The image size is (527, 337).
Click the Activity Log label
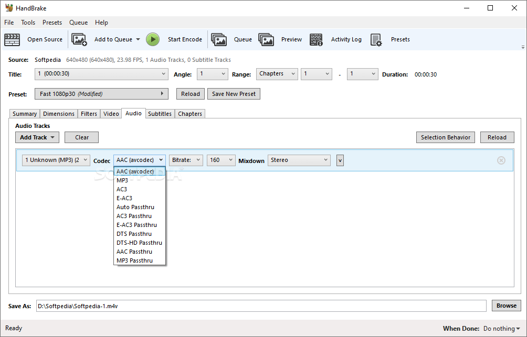click(x=346, y=39)
